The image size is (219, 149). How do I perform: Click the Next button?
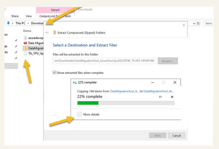point(158,135)
